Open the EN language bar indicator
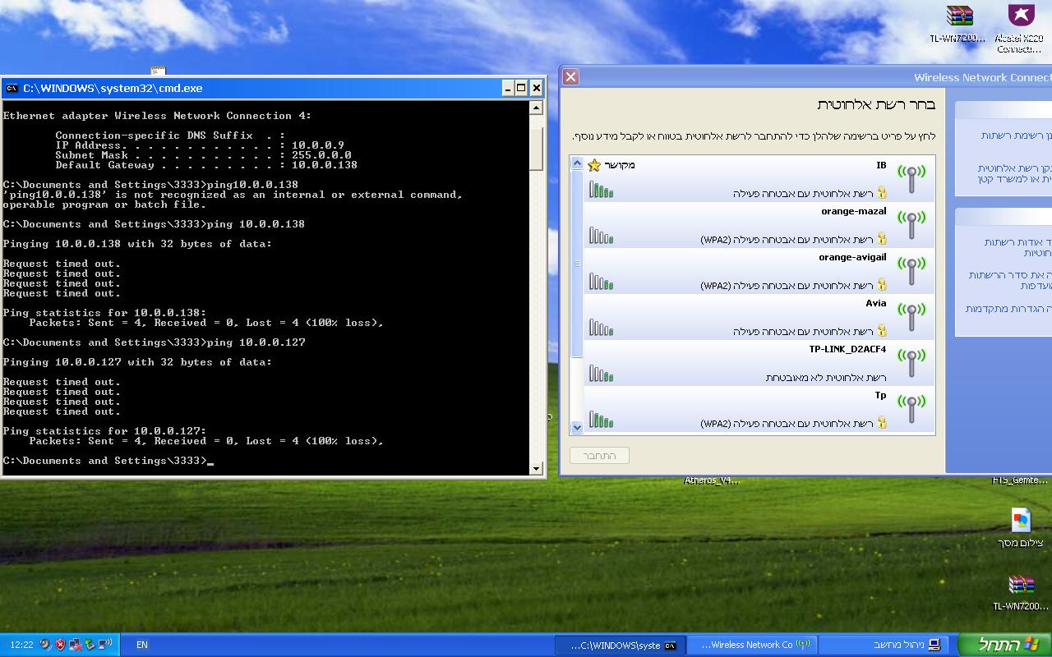1052x657 pixels. [x=142, y=645]
